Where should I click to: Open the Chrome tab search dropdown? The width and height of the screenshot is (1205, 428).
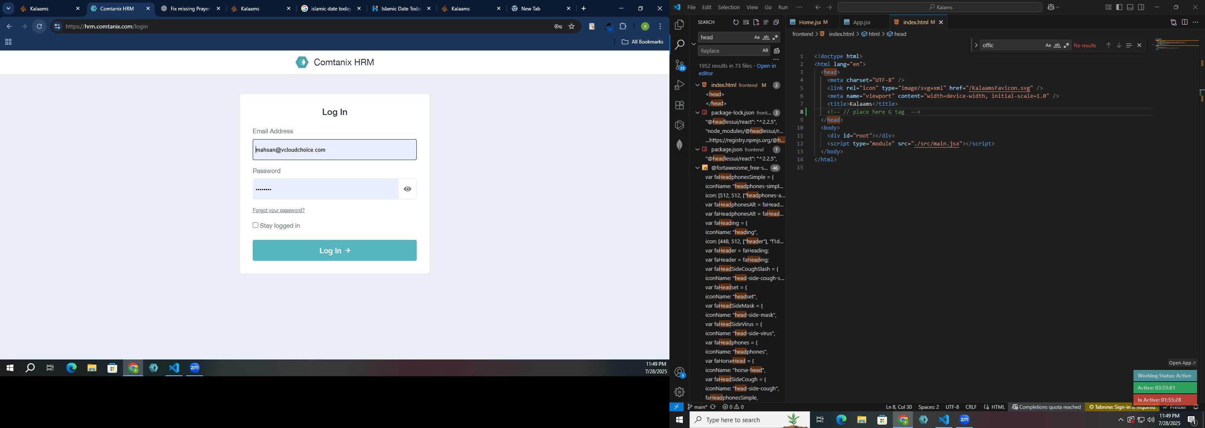(8, 8)
